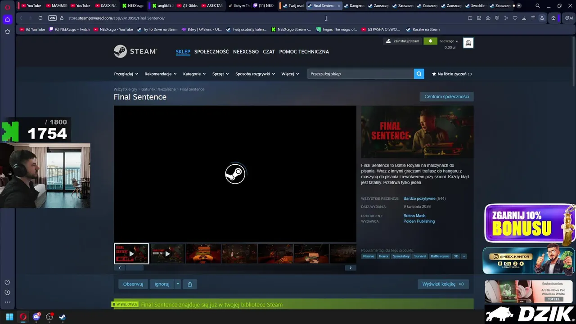Select the Horror tag

(383, 256)
